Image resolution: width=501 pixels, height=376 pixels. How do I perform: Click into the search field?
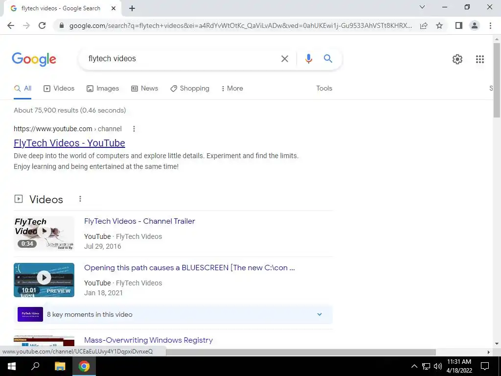coord(181,59)
